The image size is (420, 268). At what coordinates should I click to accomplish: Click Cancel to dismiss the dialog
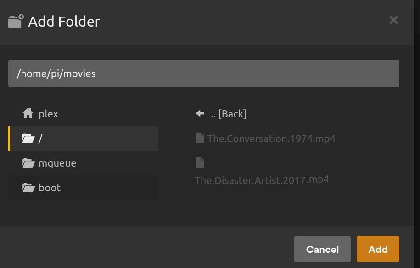322,249
